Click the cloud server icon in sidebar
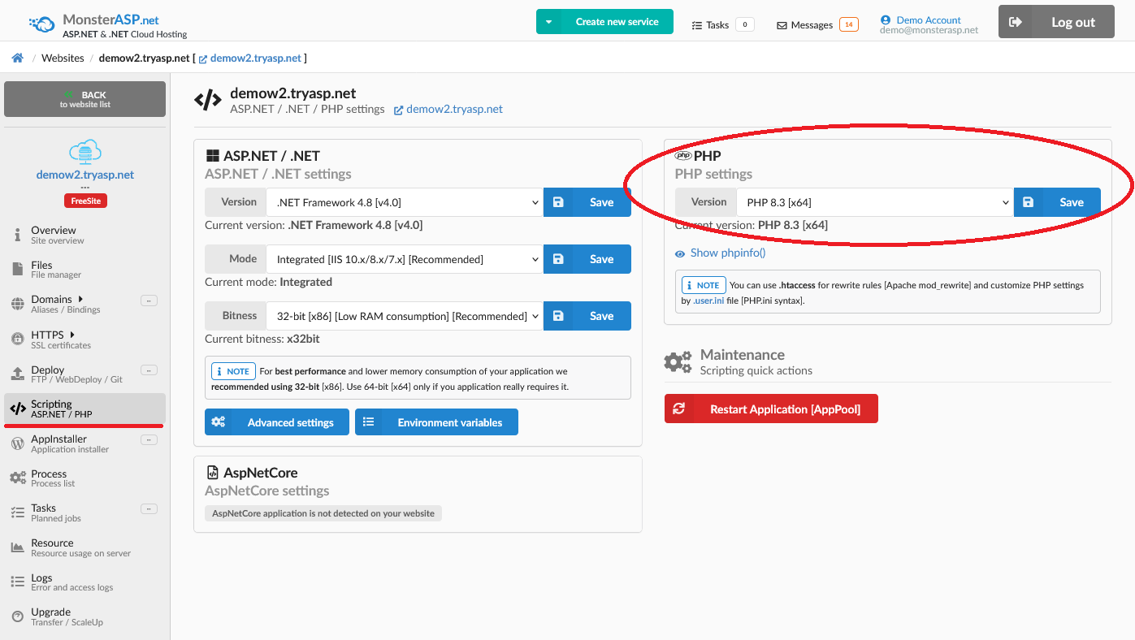The image size is (1135, 640). point(84,151)
